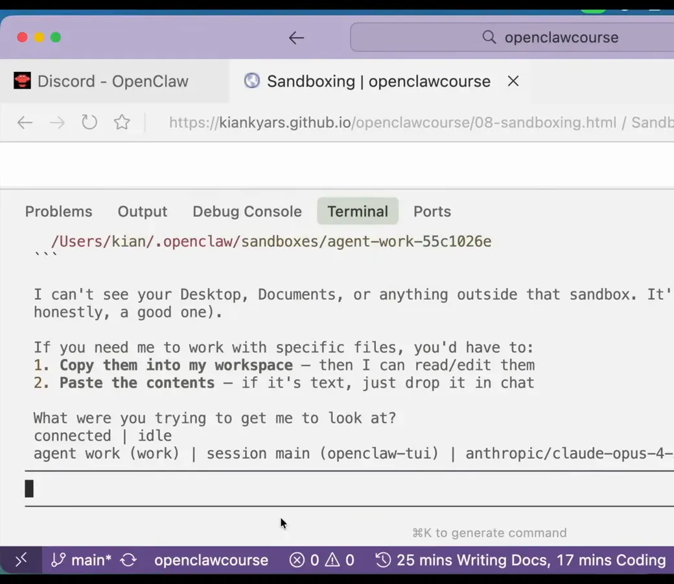The image size is (674, 584).
Task: Click 'Paste the contents' text
Action: 137,383
